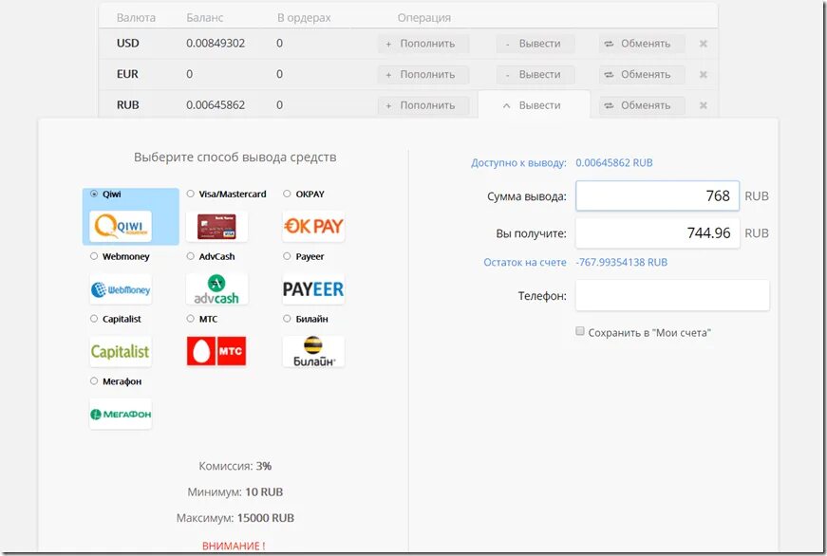
Task: Click the available amount 0.00645862 RUB link
Action: click(x=614, y=163)
